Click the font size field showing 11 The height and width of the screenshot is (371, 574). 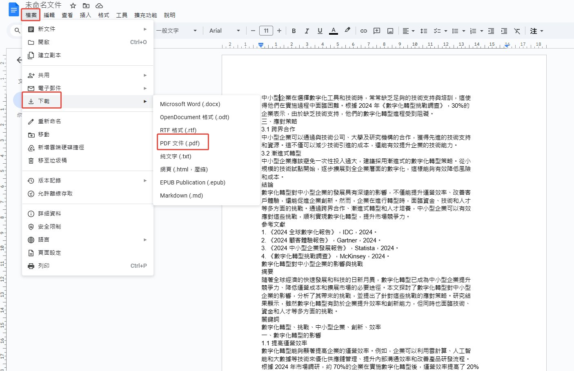[x=266, y=31]
